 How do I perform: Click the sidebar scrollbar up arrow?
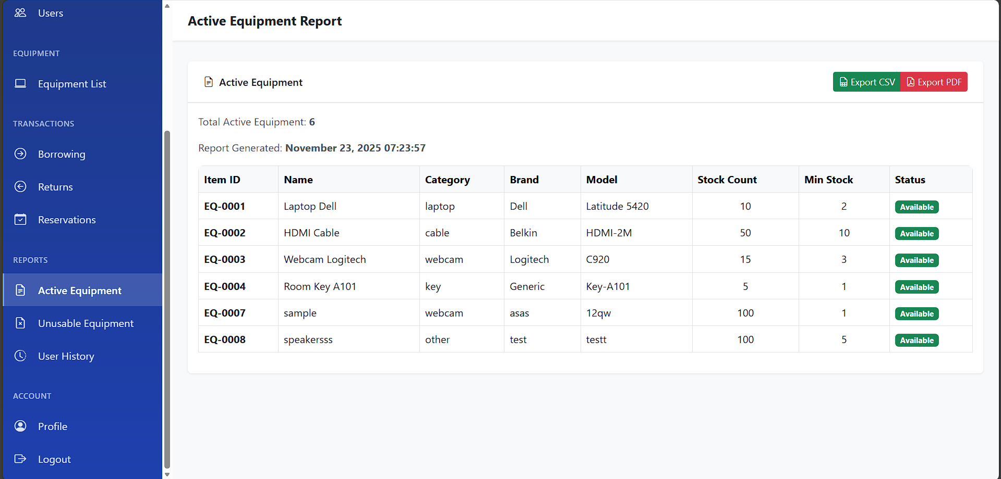point(167,6)
